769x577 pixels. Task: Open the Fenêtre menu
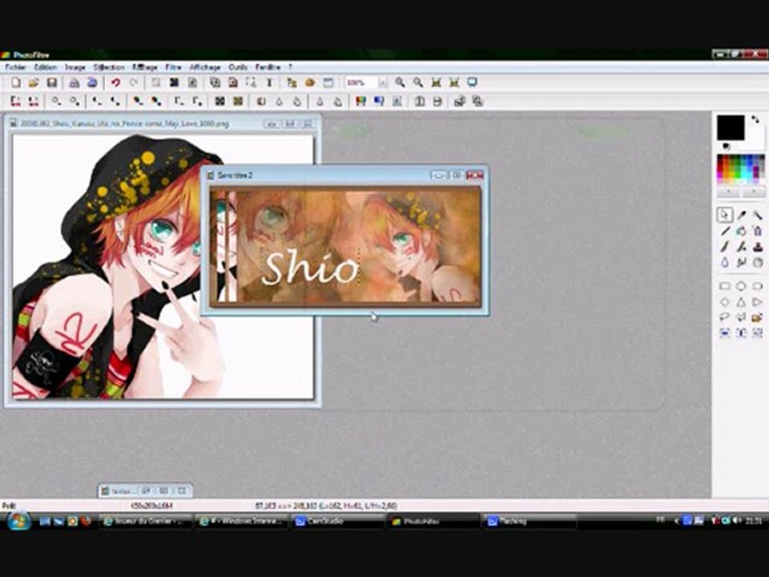pyautogui.click(x=268, y=67)
